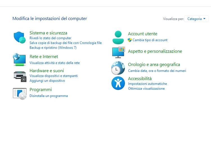Click Cambia data, ora o formato dei numeri

157,71
